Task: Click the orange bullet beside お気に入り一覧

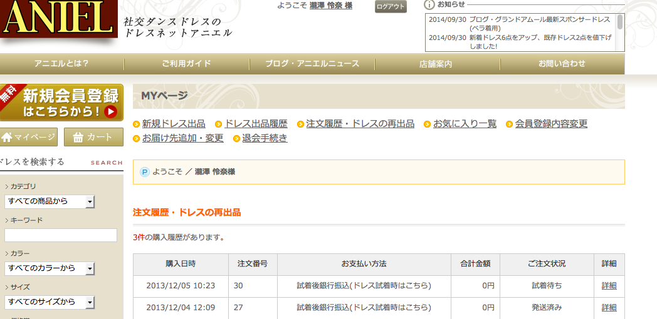Action: [x=428, y=124]
